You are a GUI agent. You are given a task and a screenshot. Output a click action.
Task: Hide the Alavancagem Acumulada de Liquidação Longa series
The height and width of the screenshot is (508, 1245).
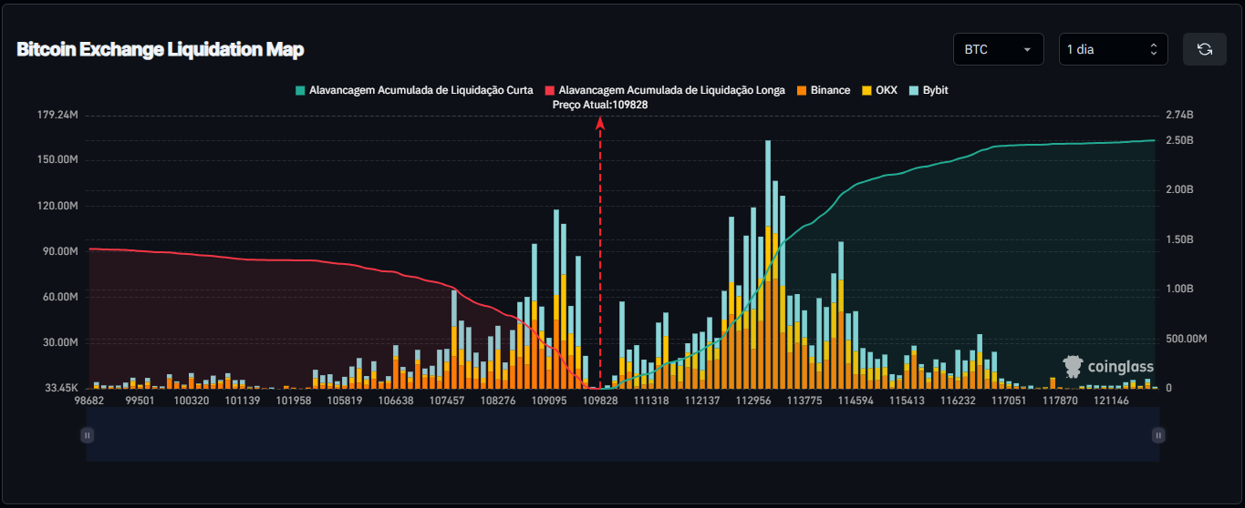(671, 90)
